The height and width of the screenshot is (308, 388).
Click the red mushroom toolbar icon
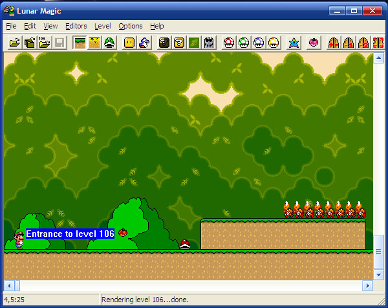tap(229, 43)
